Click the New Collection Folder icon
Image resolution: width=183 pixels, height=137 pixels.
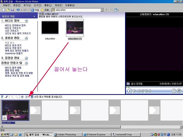click(110, 10)
